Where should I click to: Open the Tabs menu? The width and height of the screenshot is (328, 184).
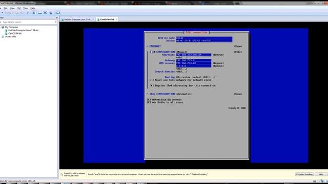pos(26,8)
